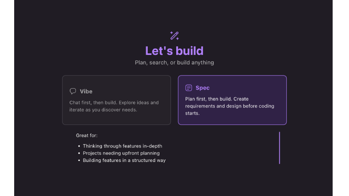
Task: Click "Plan, search, or build anything" subtitle
Action: (x=174, y=62)
